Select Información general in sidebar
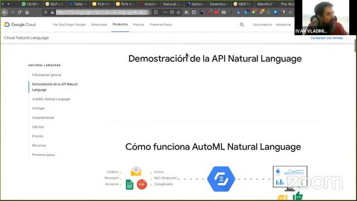 (47, 75)
